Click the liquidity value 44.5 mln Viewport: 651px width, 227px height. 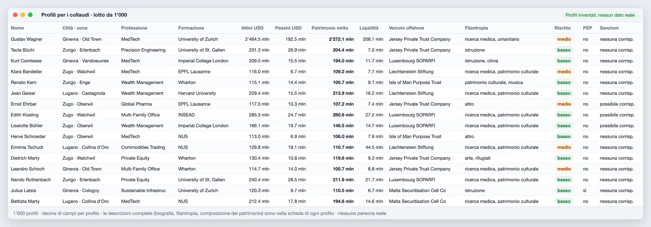coord(374,147)
